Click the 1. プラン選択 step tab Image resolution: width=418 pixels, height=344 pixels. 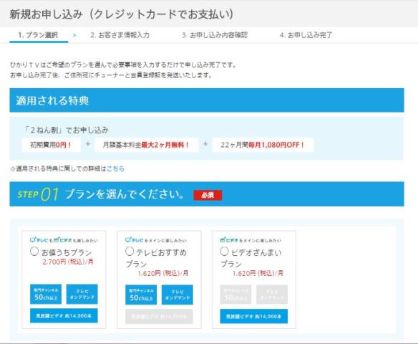39,35
